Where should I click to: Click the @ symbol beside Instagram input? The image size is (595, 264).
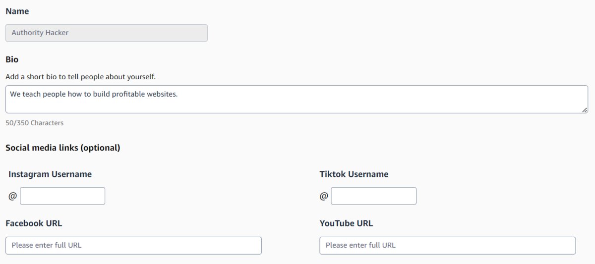(x=12, y=196)
